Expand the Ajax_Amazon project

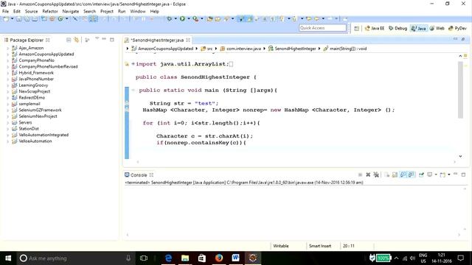point(7,48)
